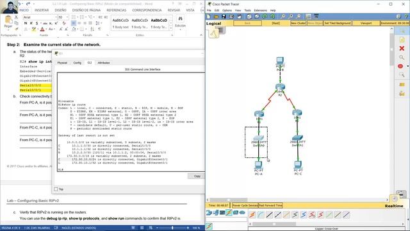Select the console cable connection
Screen dimensions: 410x231
click(261, 215)
